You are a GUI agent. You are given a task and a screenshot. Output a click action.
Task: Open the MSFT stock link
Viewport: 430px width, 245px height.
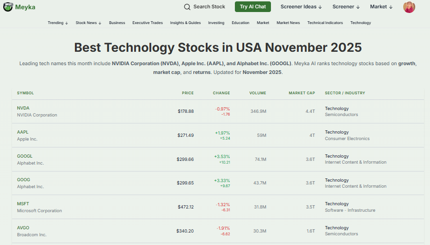click(23, 204)
